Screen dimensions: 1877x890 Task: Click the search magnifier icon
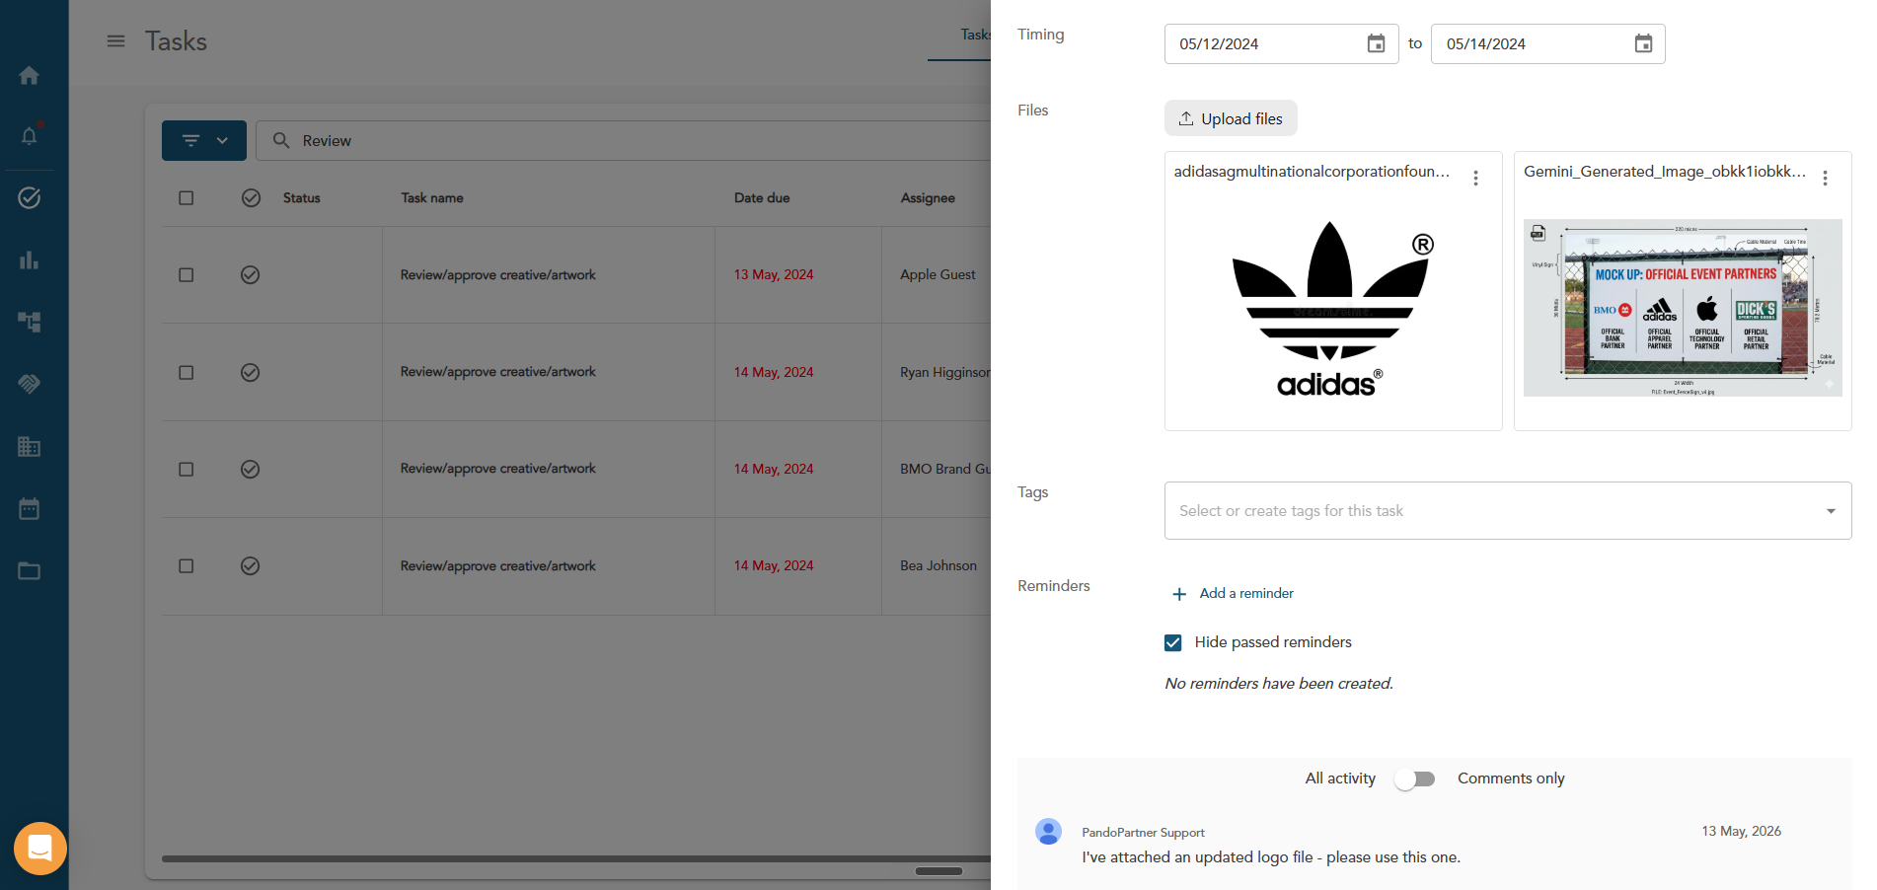[x=281, y=140]
